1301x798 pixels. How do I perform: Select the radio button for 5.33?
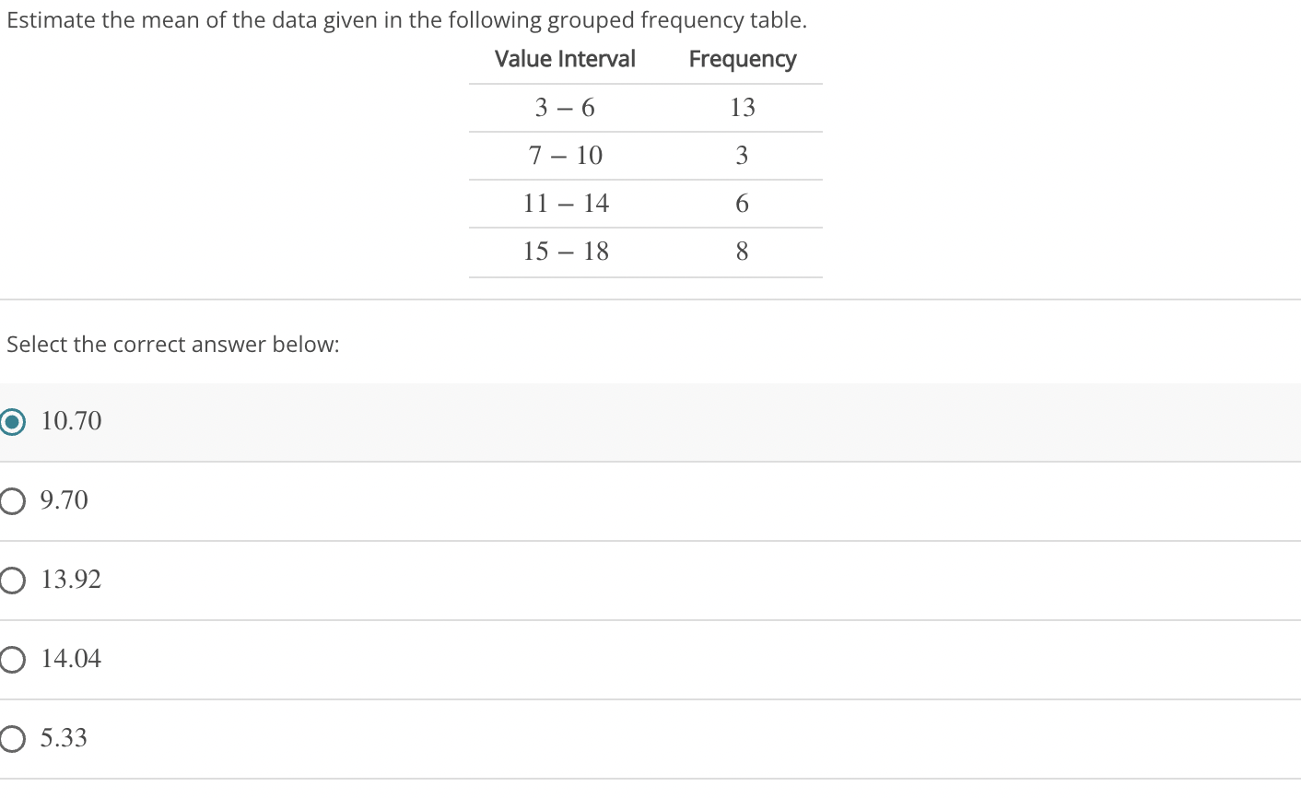click(12, 738)
